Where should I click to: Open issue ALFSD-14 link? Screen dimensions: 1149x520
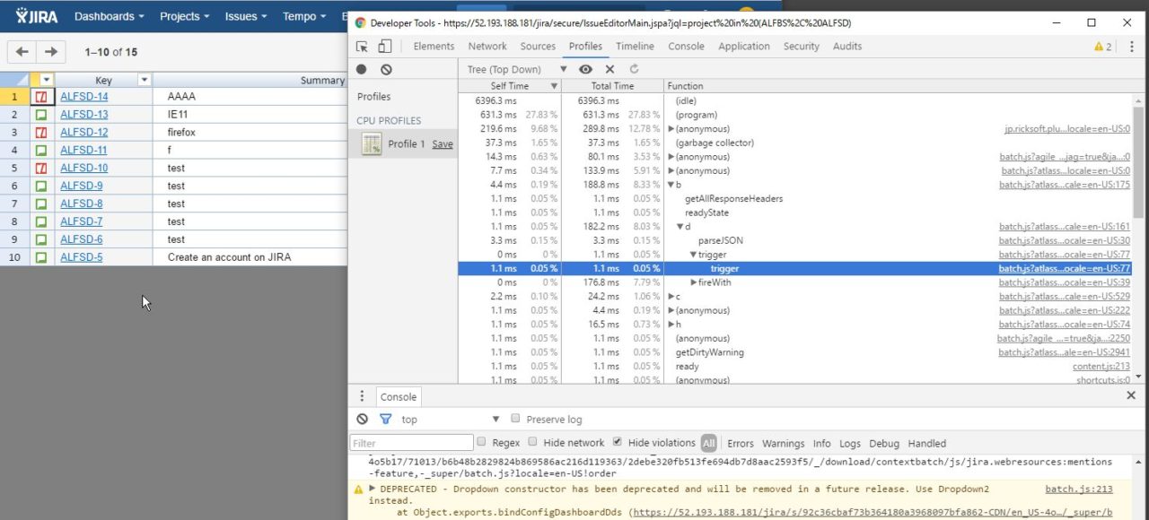pos(84,97)
